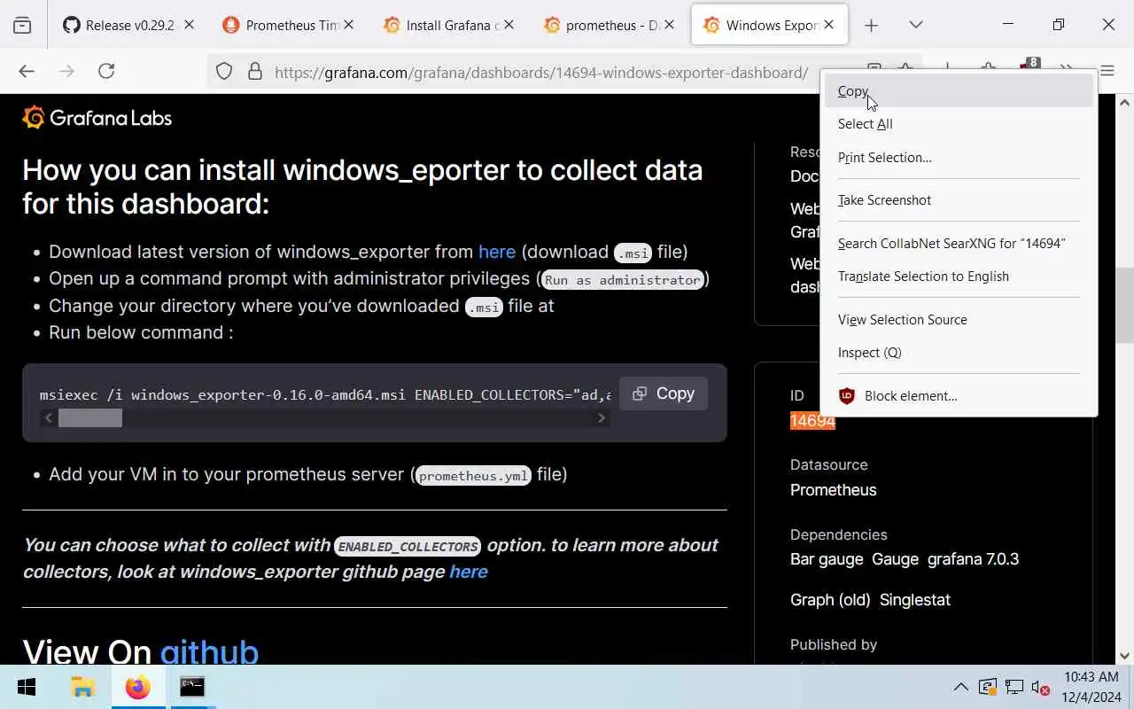Viewport: 1134px width, 709px height.
Task: Close the Windows Exporter tab
Action: click(x=828, y=25)
